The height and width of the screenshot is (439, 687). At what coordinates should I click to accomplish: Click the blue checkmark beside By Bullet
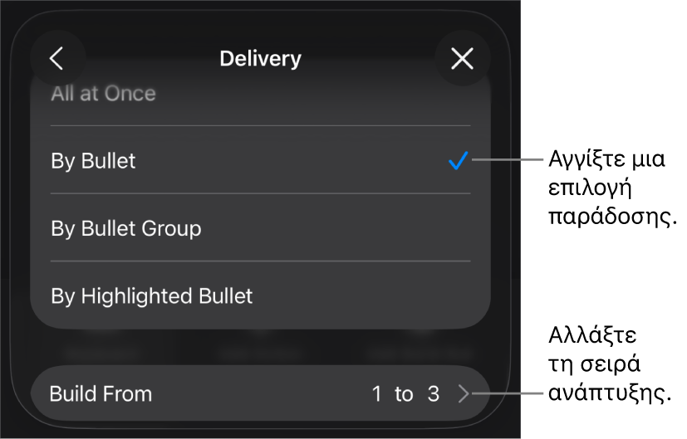[459, 161]
